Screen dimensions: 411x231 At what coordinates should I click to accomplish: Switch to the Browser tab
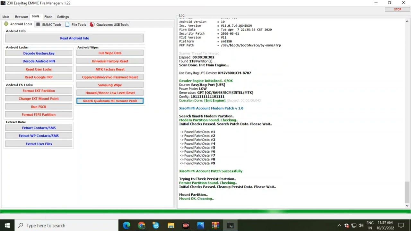click(22, 17)
